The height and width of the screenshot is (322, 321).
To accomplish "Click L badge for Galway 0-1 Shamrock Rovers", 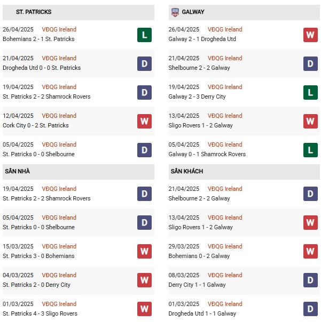I will (x=310, y=150).
